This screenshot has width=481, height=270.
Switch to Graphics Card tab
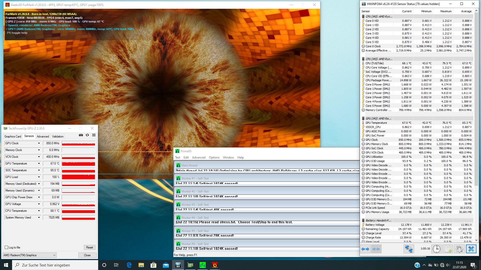point(13,136)
